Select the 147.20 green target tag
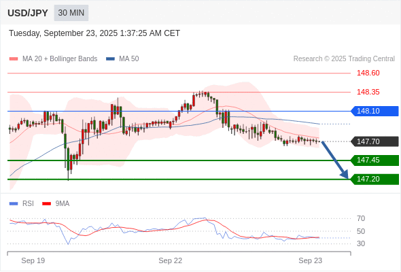The height and width of the screenshot is (272, 401). point(374,179)
